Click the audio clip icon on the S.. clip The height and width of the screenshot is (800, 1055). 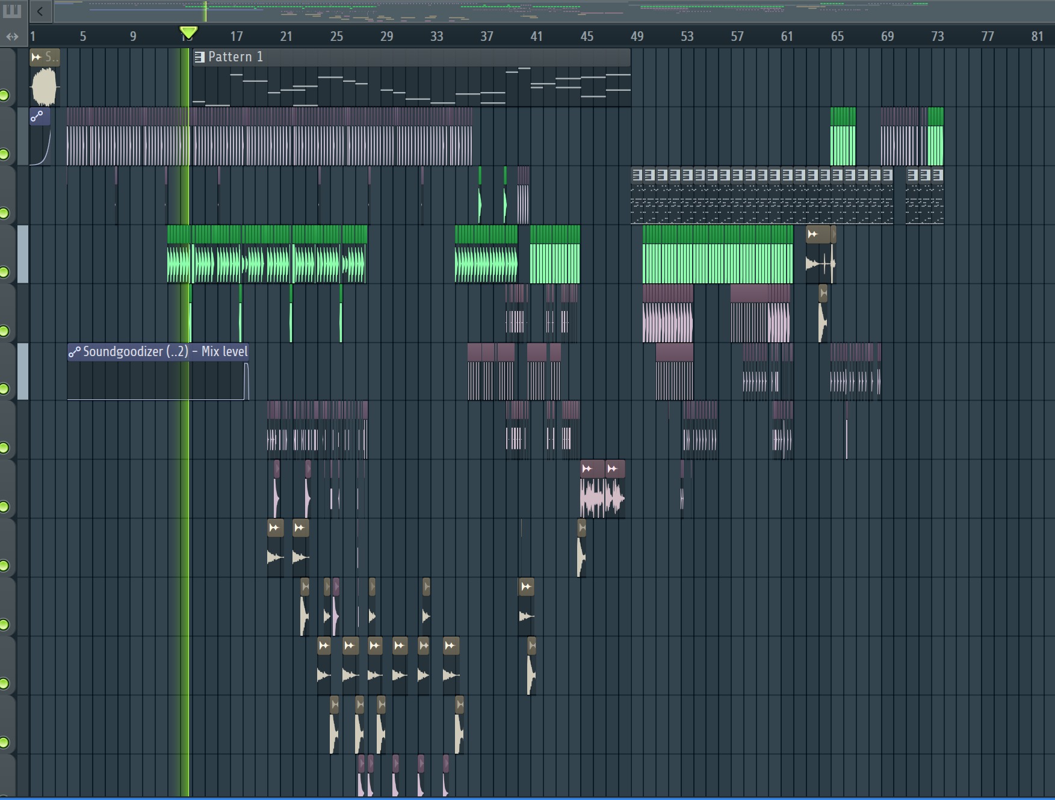37,57
